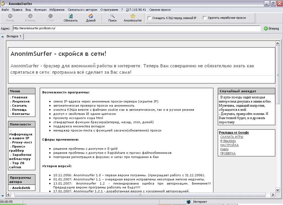Click the Forward (Вперед) toolbar arrow icon
The width and height of the screenshot is (283, 205).
pos(30,16)
